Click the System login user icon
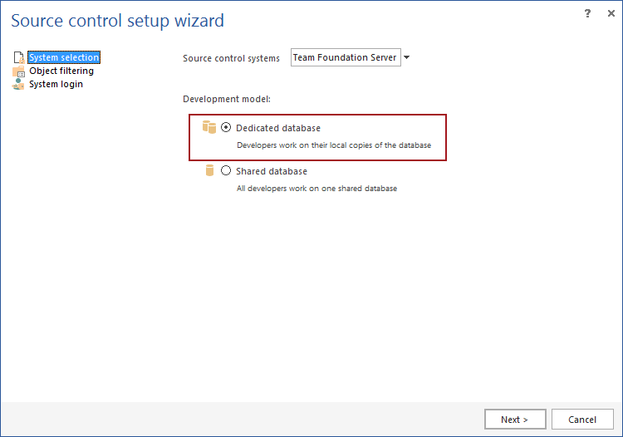Viewport: 623px width, 437px height. tap(18, 85)
